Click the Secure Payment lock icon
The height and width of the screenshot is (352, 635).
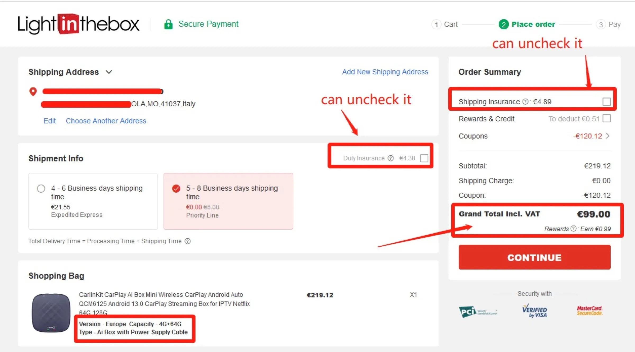[x=168, y=24]
